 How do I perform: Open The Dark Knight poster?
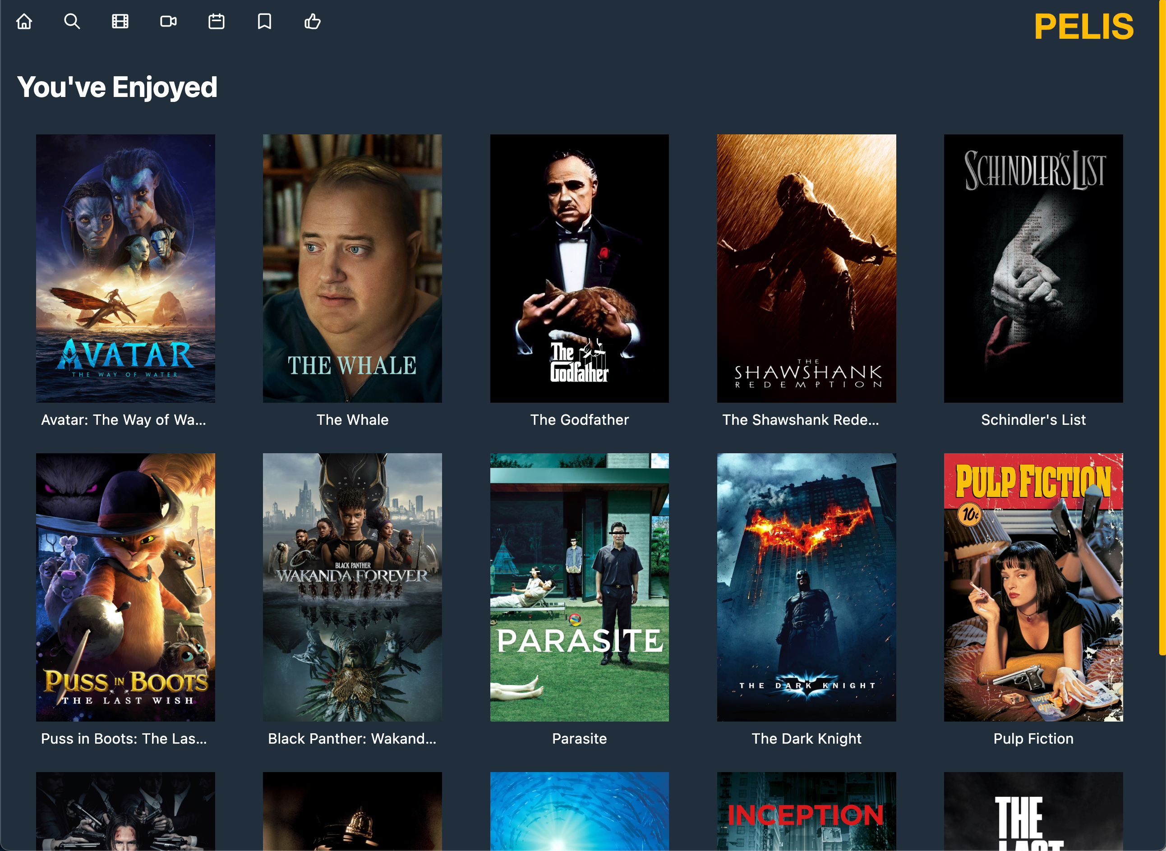click(x=807, y=587)
